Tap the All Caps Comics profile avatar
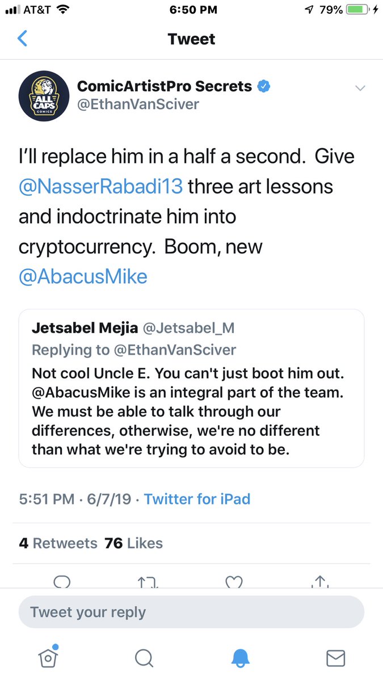Viewport: 383px width, 681px height. click(42, 96)
